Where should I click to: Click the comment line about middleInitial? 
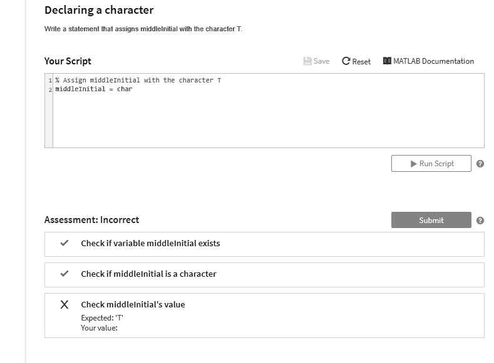(x=138, y=80)
